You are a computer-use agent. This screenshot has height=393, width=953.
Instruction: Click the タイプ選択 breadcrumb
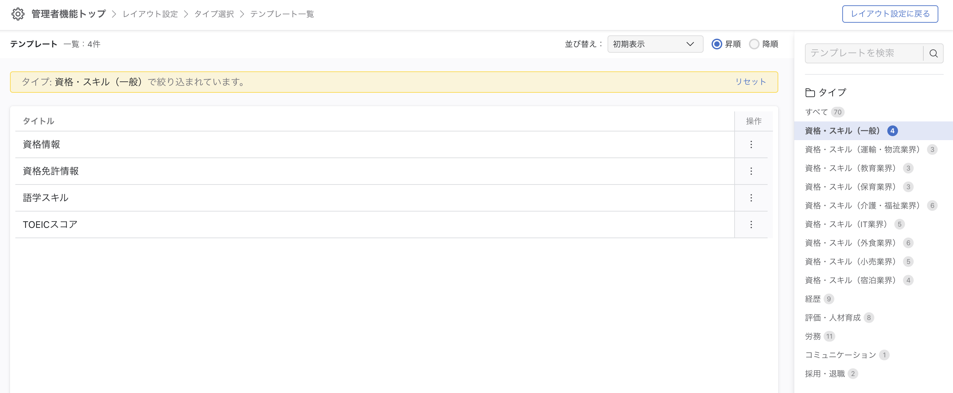coord(214,14)
